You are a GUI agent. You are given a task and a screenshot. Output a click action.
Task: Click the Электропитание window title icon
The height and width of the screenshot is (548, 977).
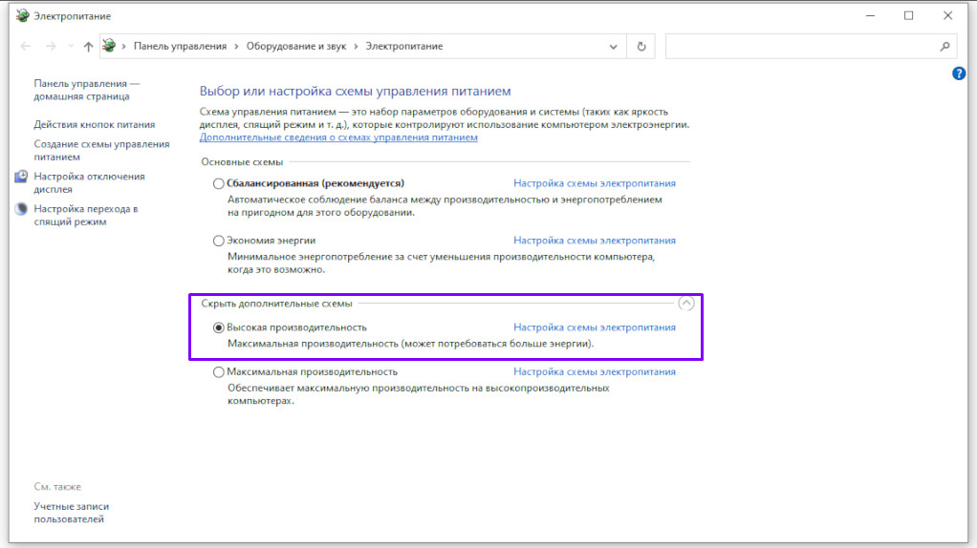22,15
